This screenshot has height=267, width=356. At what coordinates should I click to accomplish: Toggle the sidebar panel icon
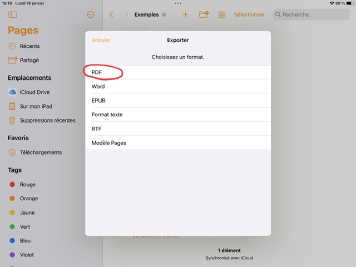[x=12, y=15]
